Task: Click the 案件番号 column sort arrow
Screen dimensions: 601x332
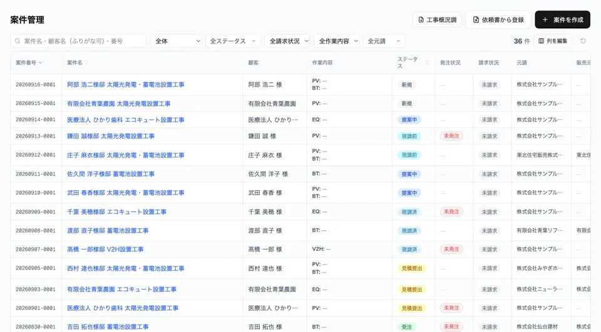Action: pos(41,63)
